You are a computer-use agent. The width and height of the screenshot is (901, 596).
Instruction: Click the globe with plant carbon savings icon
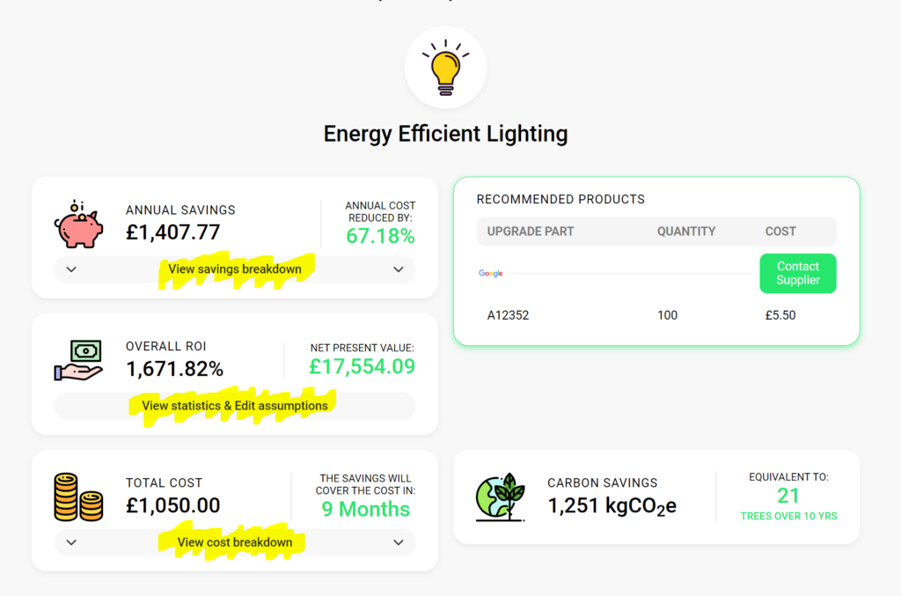coord(501,497)
